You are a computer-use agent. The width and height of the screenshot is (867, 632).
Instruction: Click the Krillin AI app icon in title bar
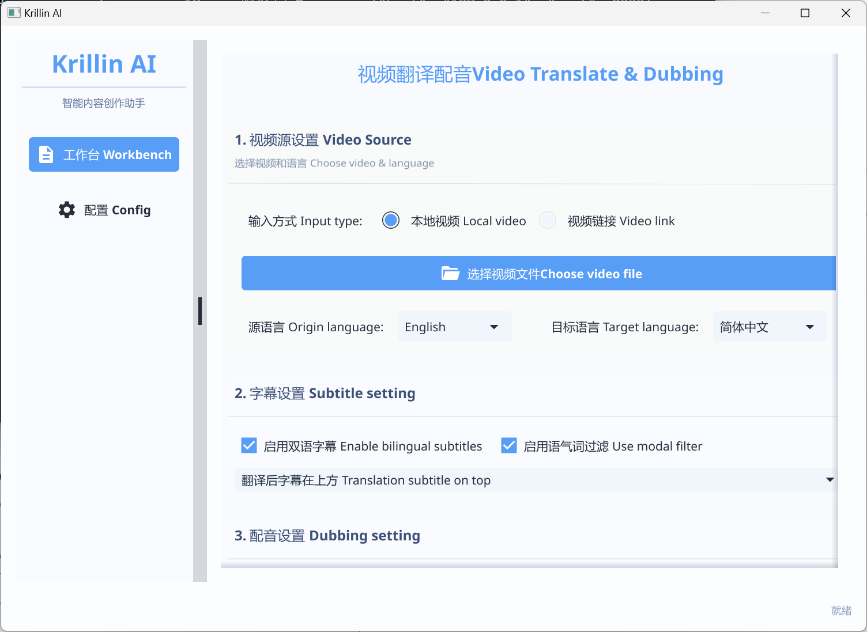point(14,12)
